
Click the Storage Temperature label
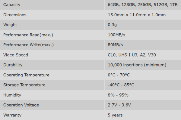24,85
